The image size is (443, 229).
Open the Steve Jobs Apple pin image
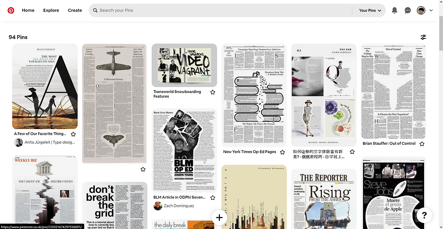393,193
